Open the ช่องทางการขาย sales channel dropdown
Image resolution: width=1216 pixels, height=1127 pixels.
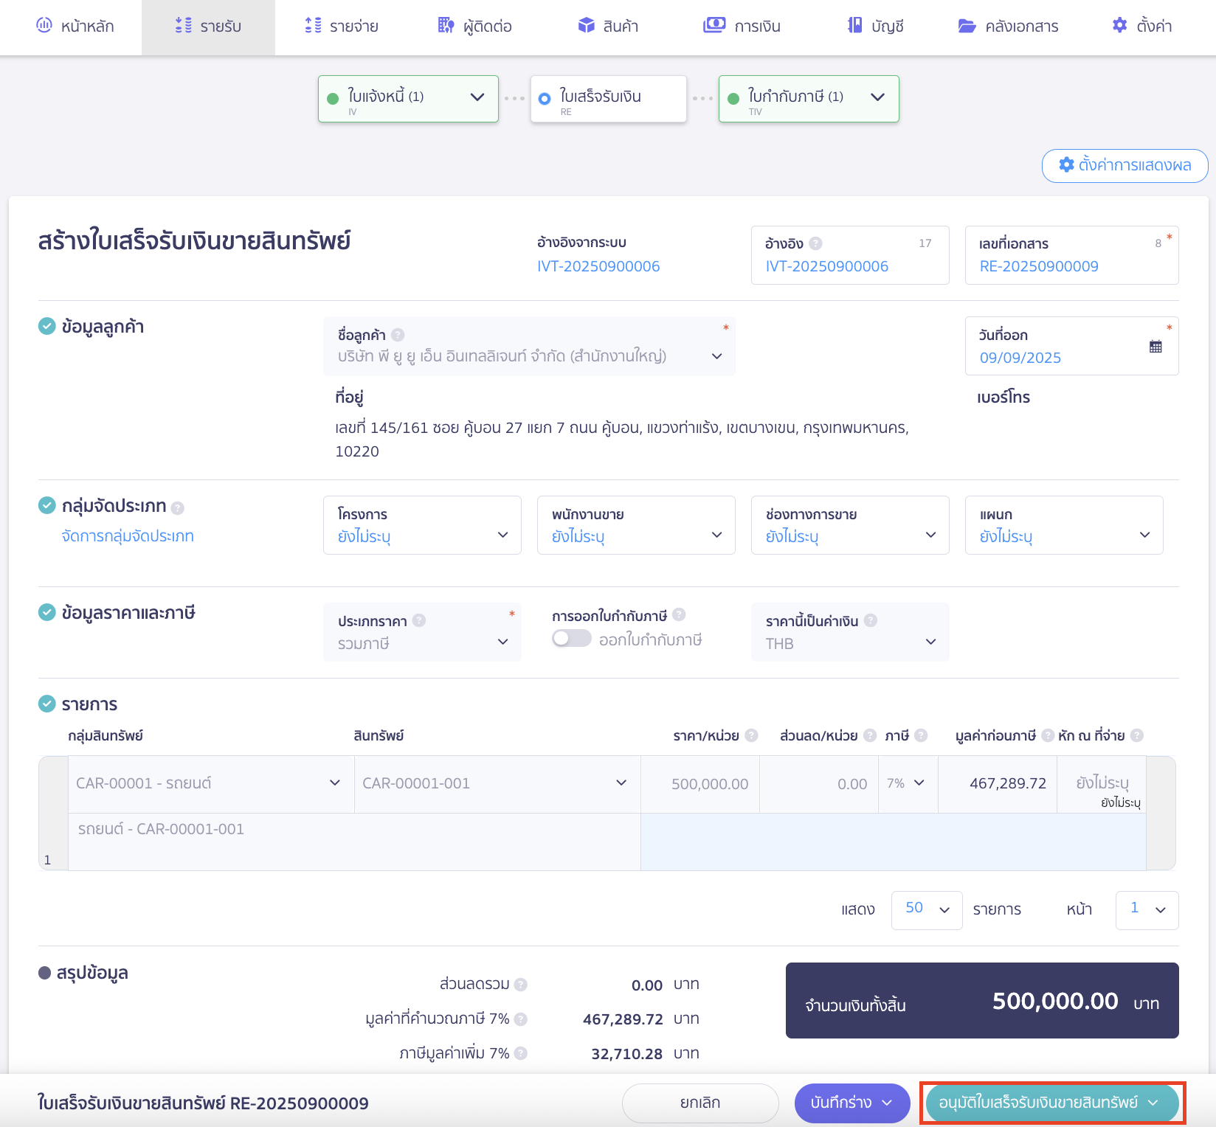tap(850, 525)
